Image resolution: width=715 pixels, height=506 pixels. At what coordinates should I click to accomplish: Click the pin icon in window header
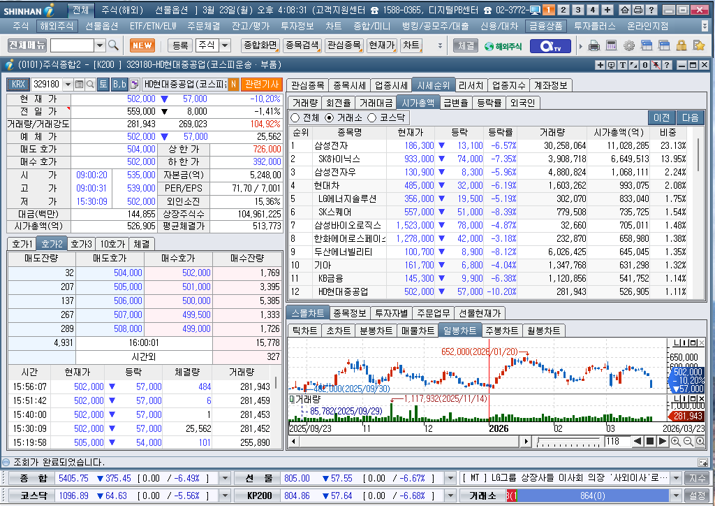click(656, 65)
